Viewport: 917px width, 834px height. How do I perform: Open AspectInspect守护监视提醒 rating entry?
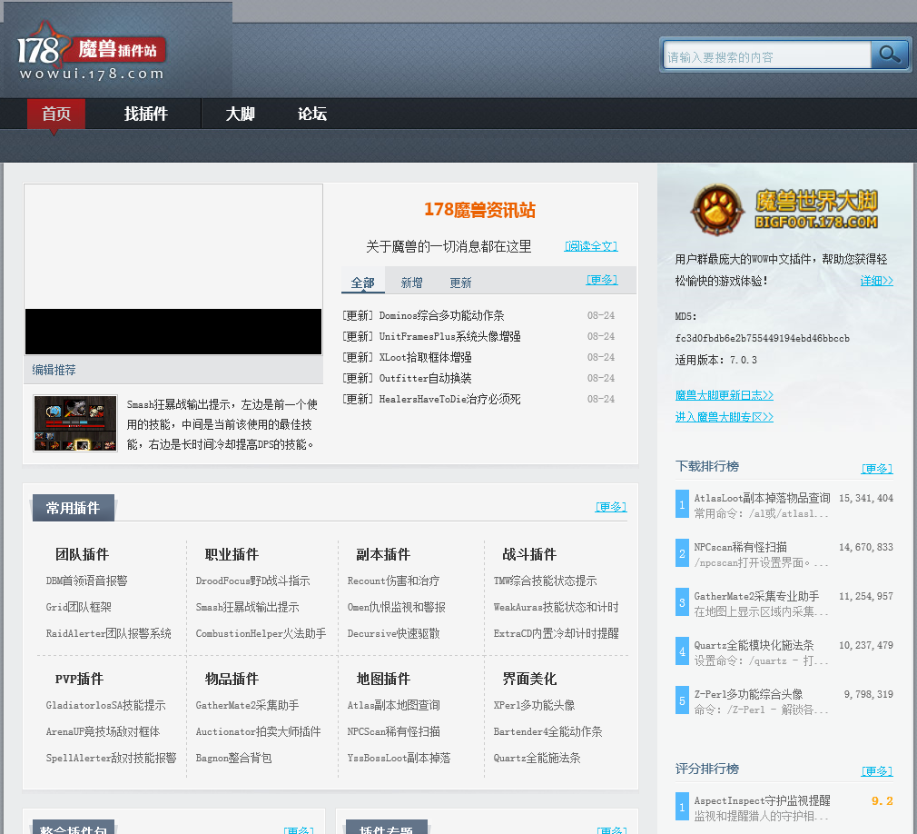point(762,800)
